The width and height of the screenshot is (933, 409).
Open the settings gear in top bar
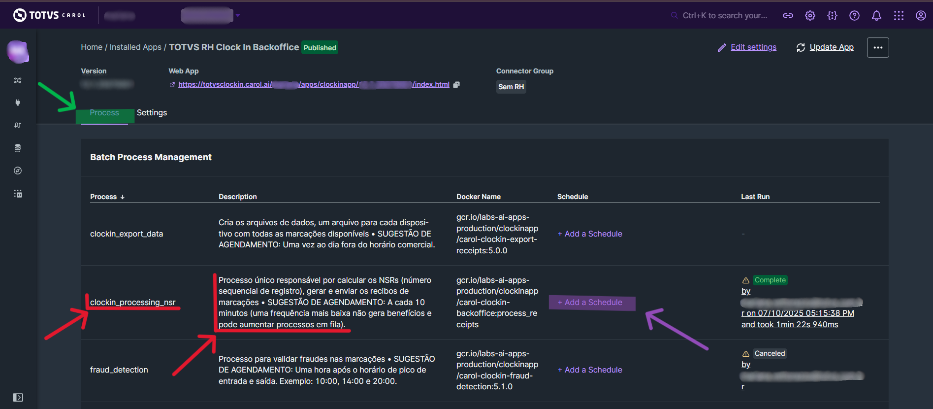pyautogui.click(x=810, y=15)
